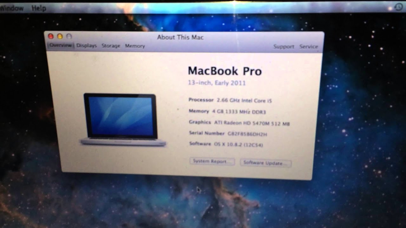Close the About This Mac window

click(x=50, y=36)
